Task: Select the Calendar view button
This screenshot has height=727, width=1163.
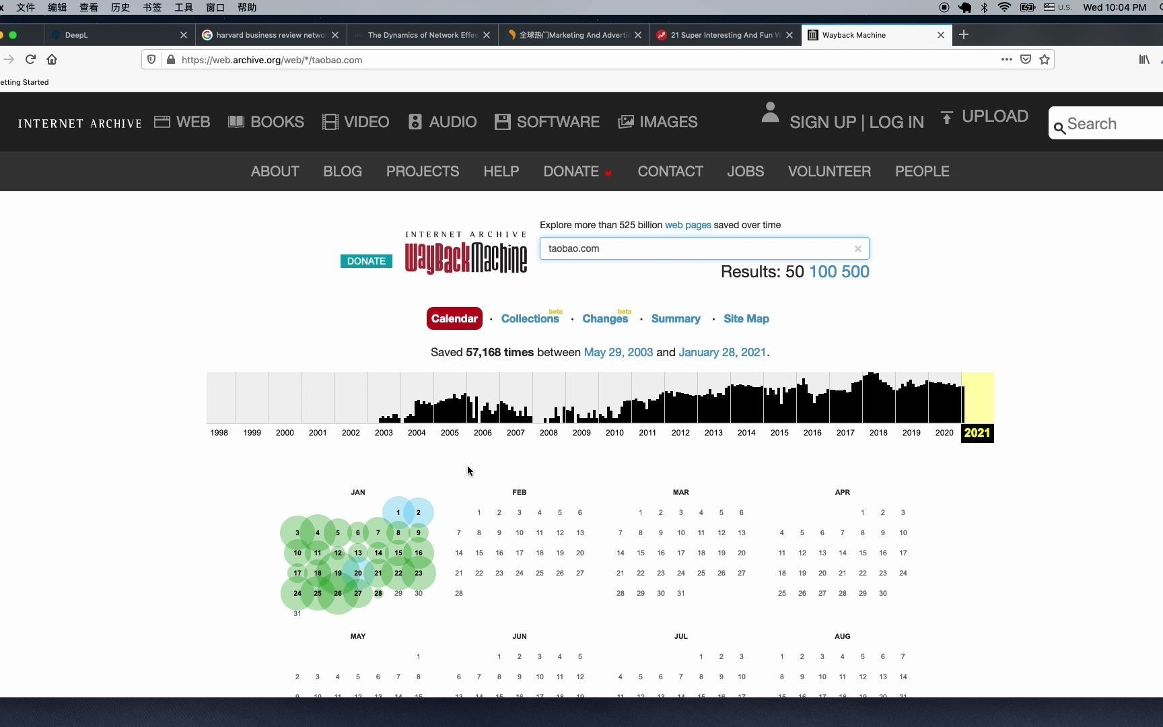Action: [x=454, y=318]
